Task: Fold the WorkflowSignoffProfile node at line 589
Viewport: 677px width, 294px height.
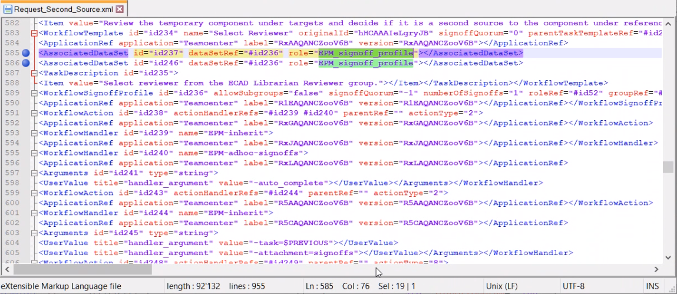Action: [x=34, y=93]
